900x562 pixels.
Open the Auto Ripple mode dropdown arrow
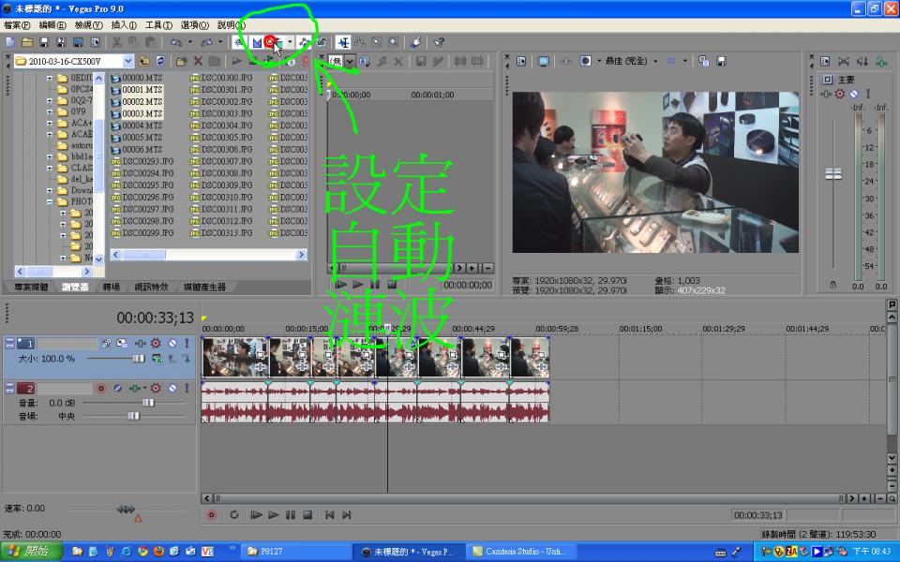291,42
